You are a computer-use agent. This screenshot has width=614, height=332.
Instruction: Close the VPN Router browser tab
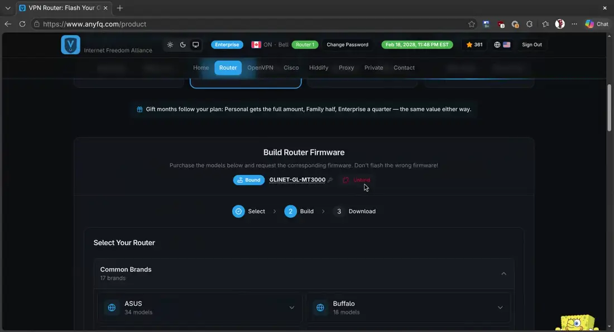click(x=105, y=8)
